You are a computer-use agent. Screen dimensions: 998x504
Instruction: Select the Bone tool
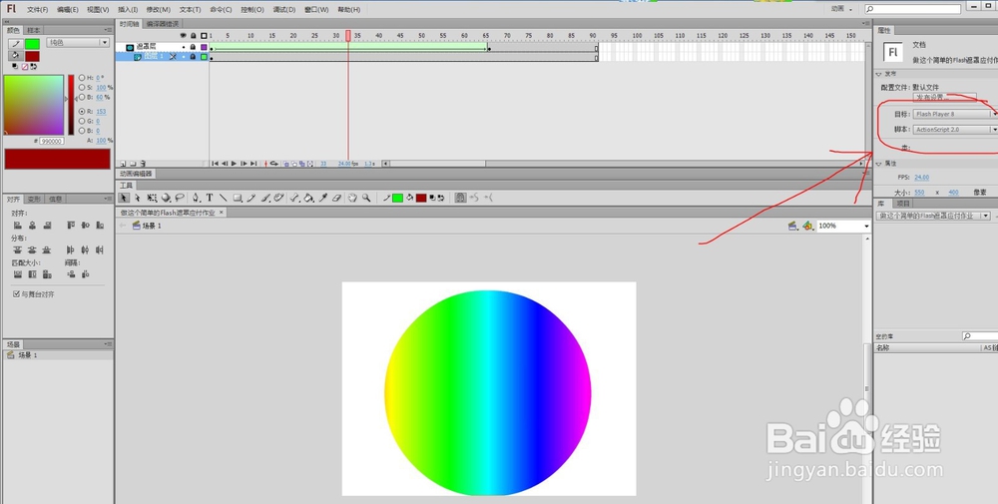294,198
